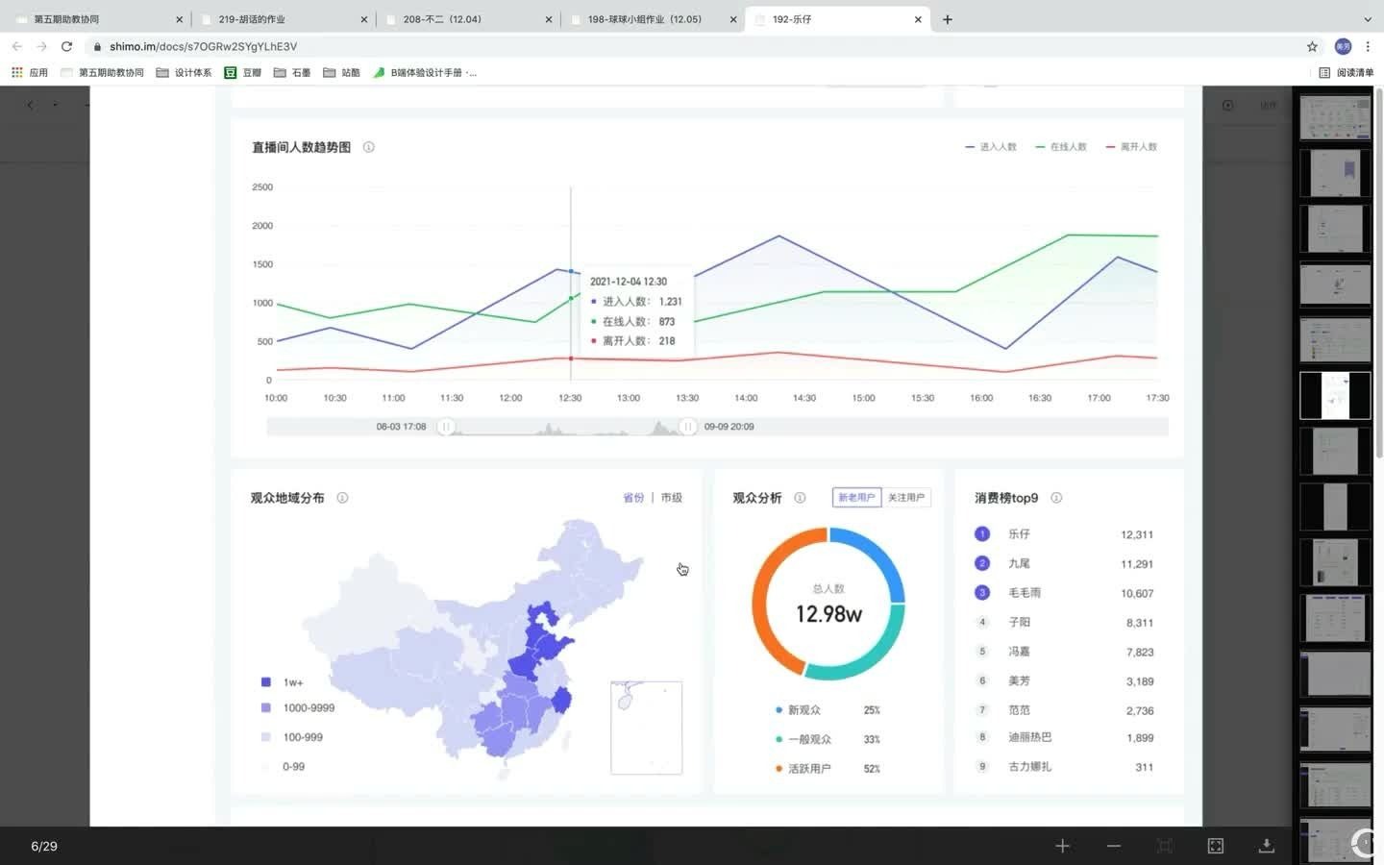The width and height of the screenshot is (1384, 865).
Task: Open the 站酷 bookmark folder
Action: click(342, 72)
